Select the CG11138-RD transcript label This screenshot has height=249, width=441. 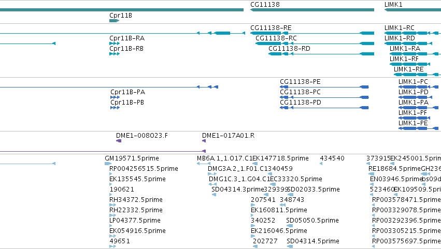(x=289, y=49)
